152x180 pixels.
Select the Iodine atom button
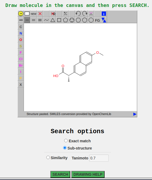coord(21,72)
